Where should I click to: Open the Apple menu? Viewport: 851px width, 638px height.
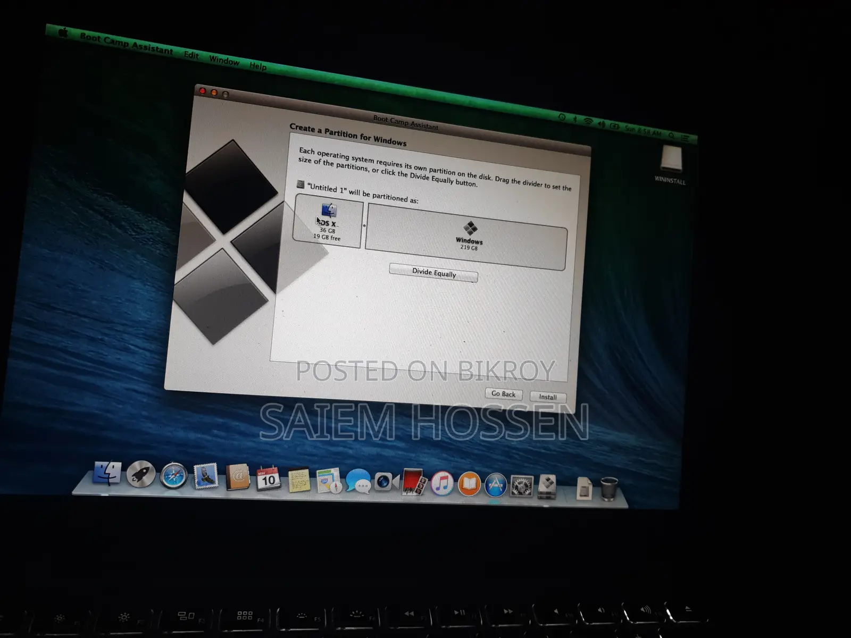pyautogui.click(x=63, y=33)
